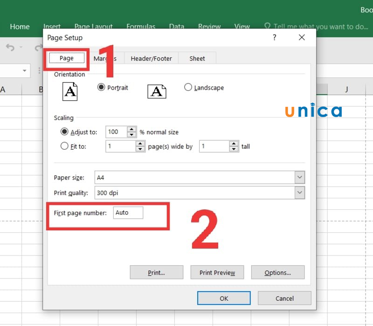
Task: Click the Page Setup help question mark
Action: pyautogui.click(x=275, y=37)
